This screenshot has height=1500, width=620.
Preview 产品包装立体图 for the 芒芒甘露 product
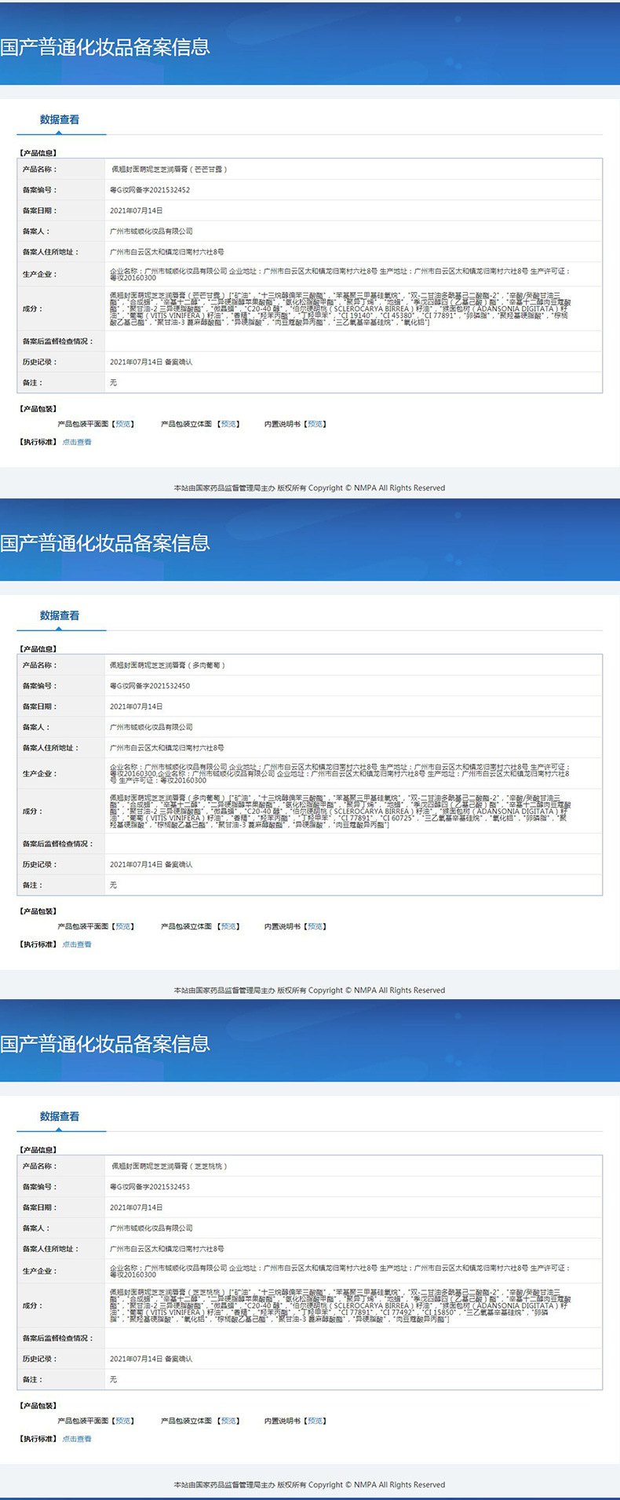tap(228, 424)
